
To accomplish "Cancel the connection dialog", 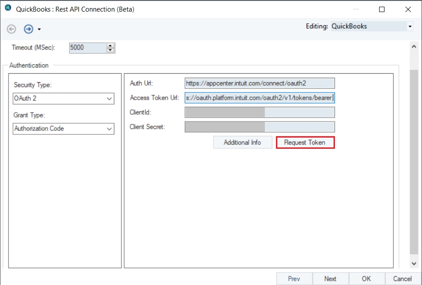I will (x=403, y=279).
